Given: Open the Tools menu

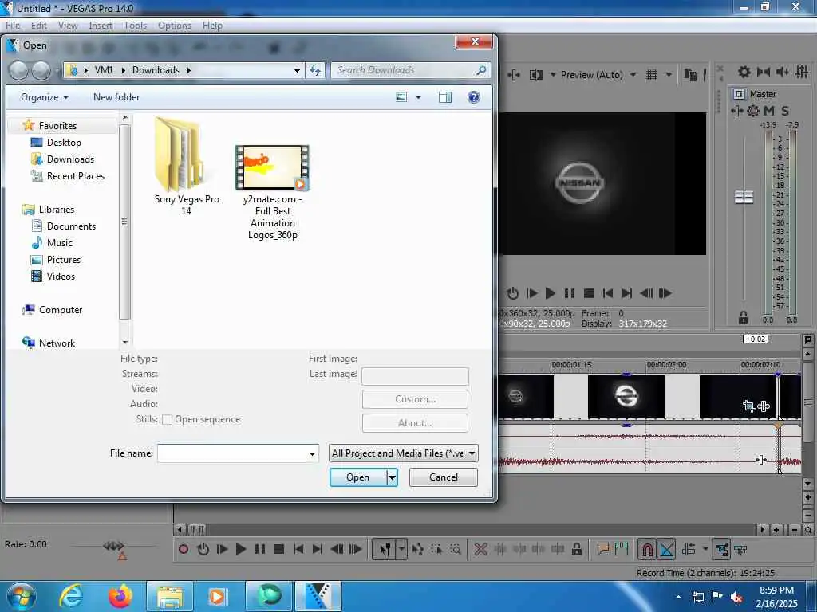Looking at the screenshot, I should coord(135,25).
